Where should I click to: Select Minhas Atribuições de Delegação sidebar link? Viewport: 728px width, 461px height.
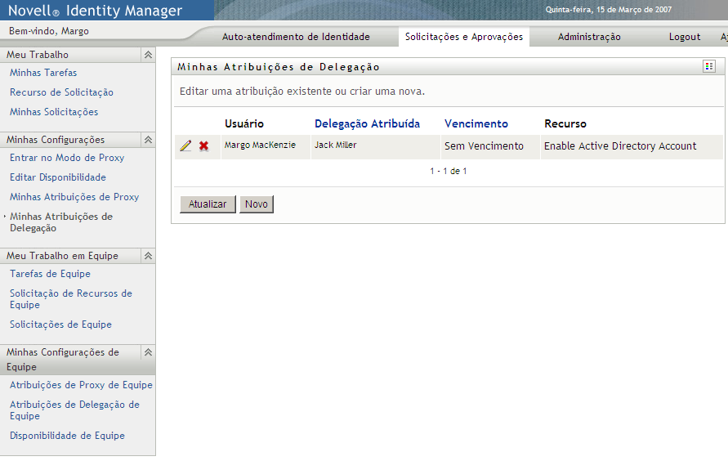(x=60, y=222)
